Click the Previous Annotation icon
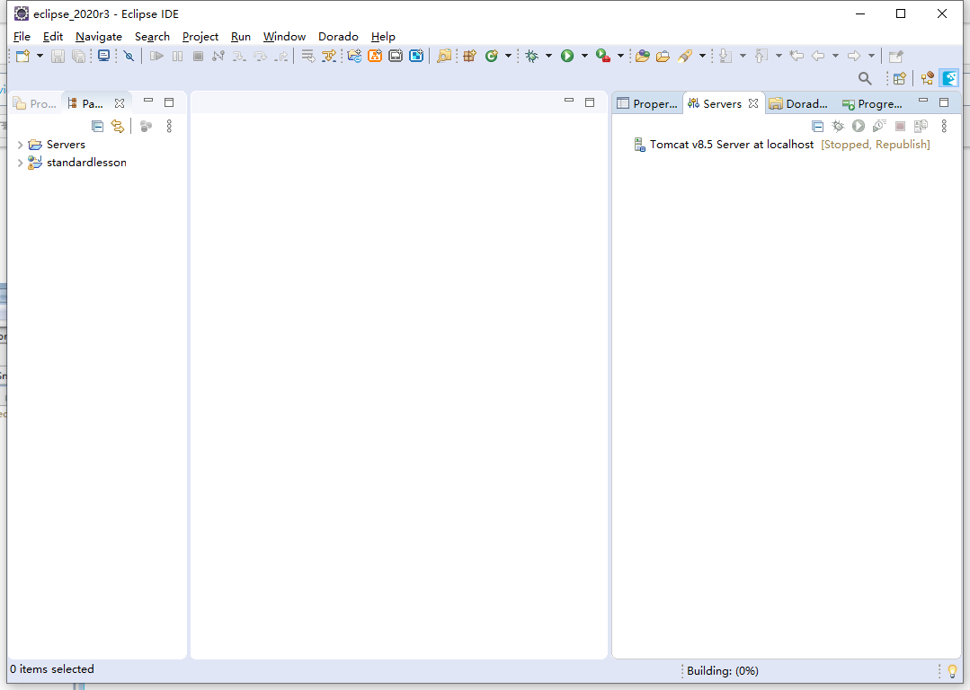 (762, 57)
